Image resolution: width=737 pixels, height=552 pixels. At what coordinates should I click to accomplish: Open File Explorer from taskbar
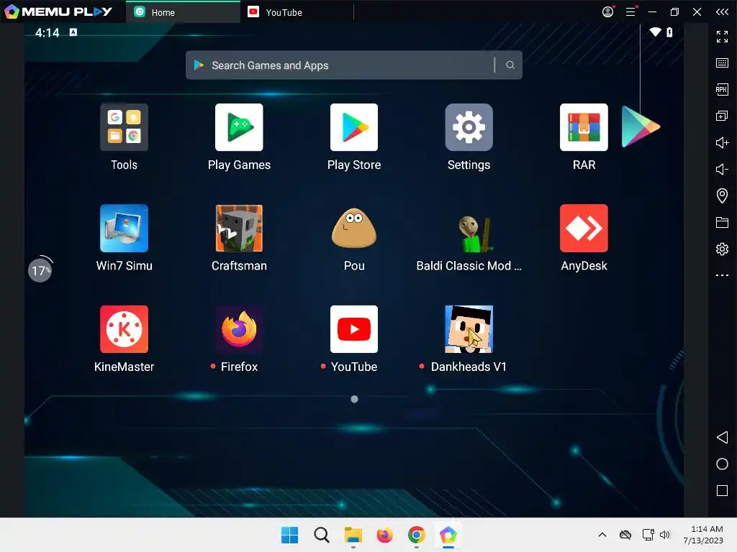click(x=353, y=535)
